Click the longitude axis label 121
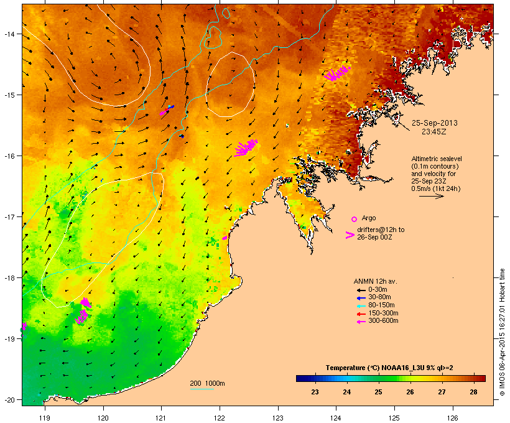 [161, 418]
